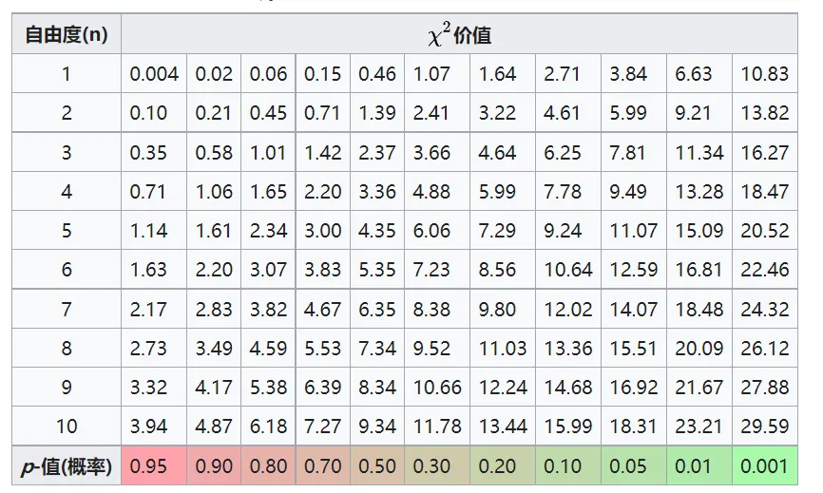Screen dimensions: 823x493
Task: Select the 0.05 p-value cell
Action: [627, 466]
